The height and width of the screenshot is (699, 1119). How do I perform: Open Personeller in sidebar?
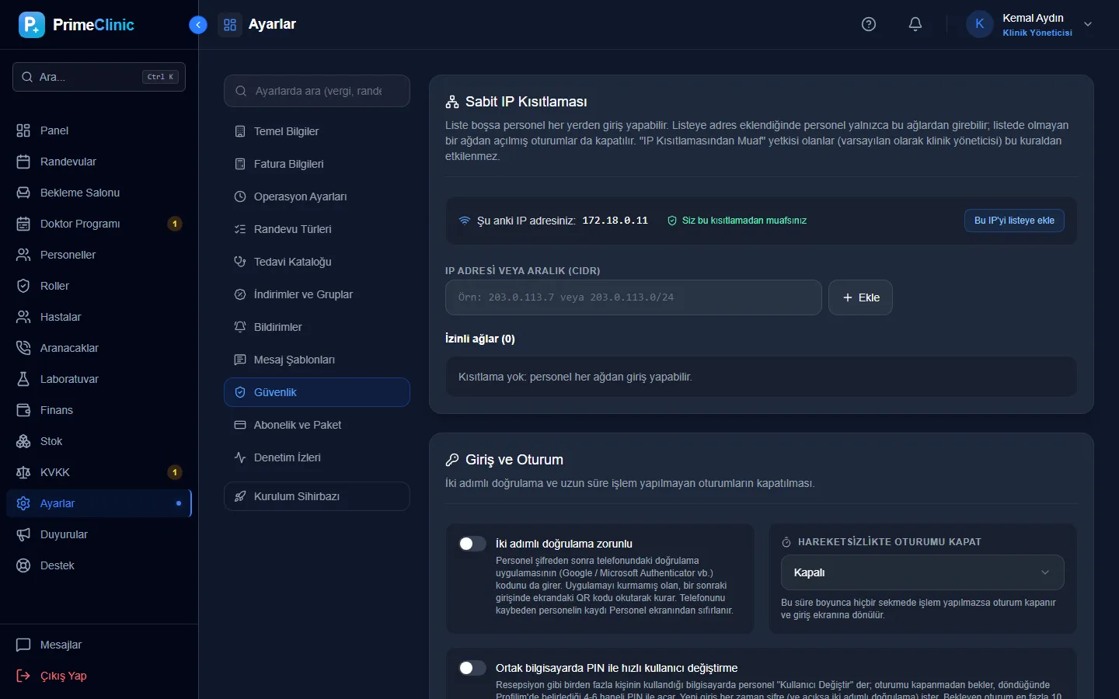(99, 255)
